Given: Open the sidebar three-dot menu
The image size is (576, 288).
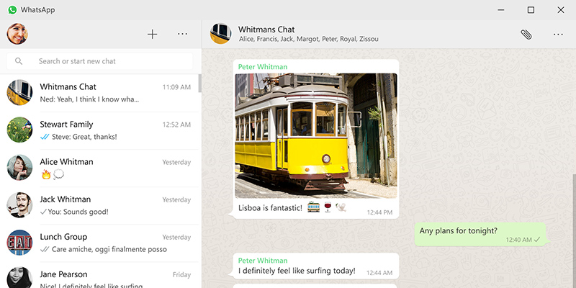Looking at the screenshot, I should click(182, 34).
